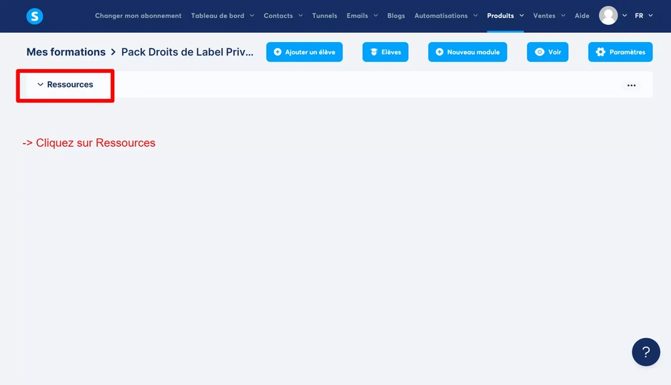Click the Ressources module title
671x385 pixels.
pos(70,85)
